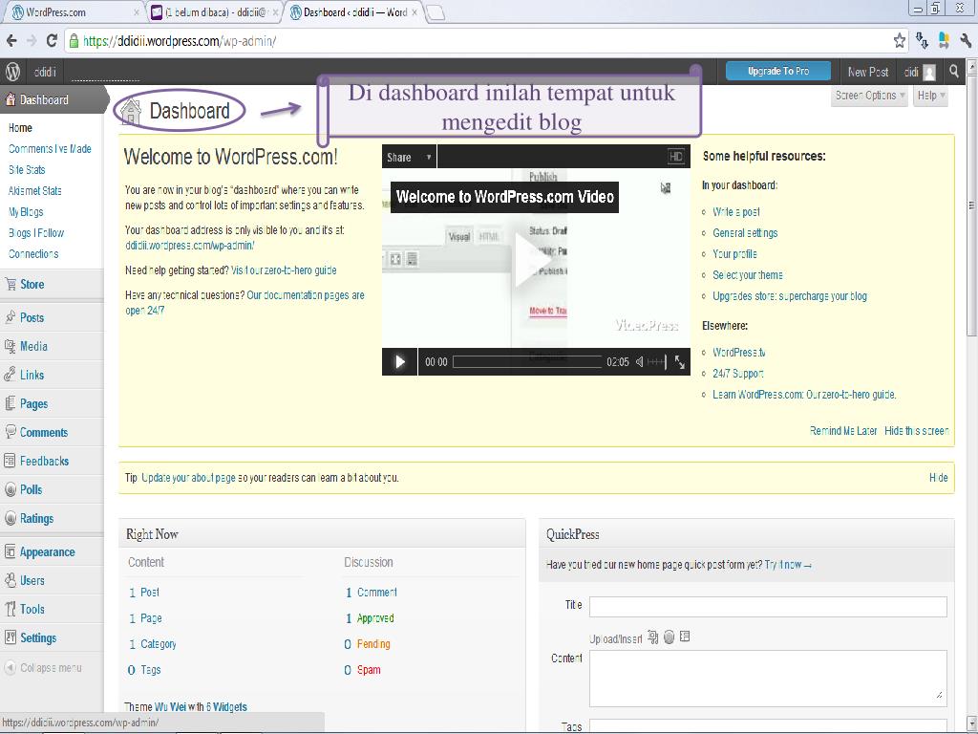Reload the page in browser
978x734 pixels.
[52, 41]
